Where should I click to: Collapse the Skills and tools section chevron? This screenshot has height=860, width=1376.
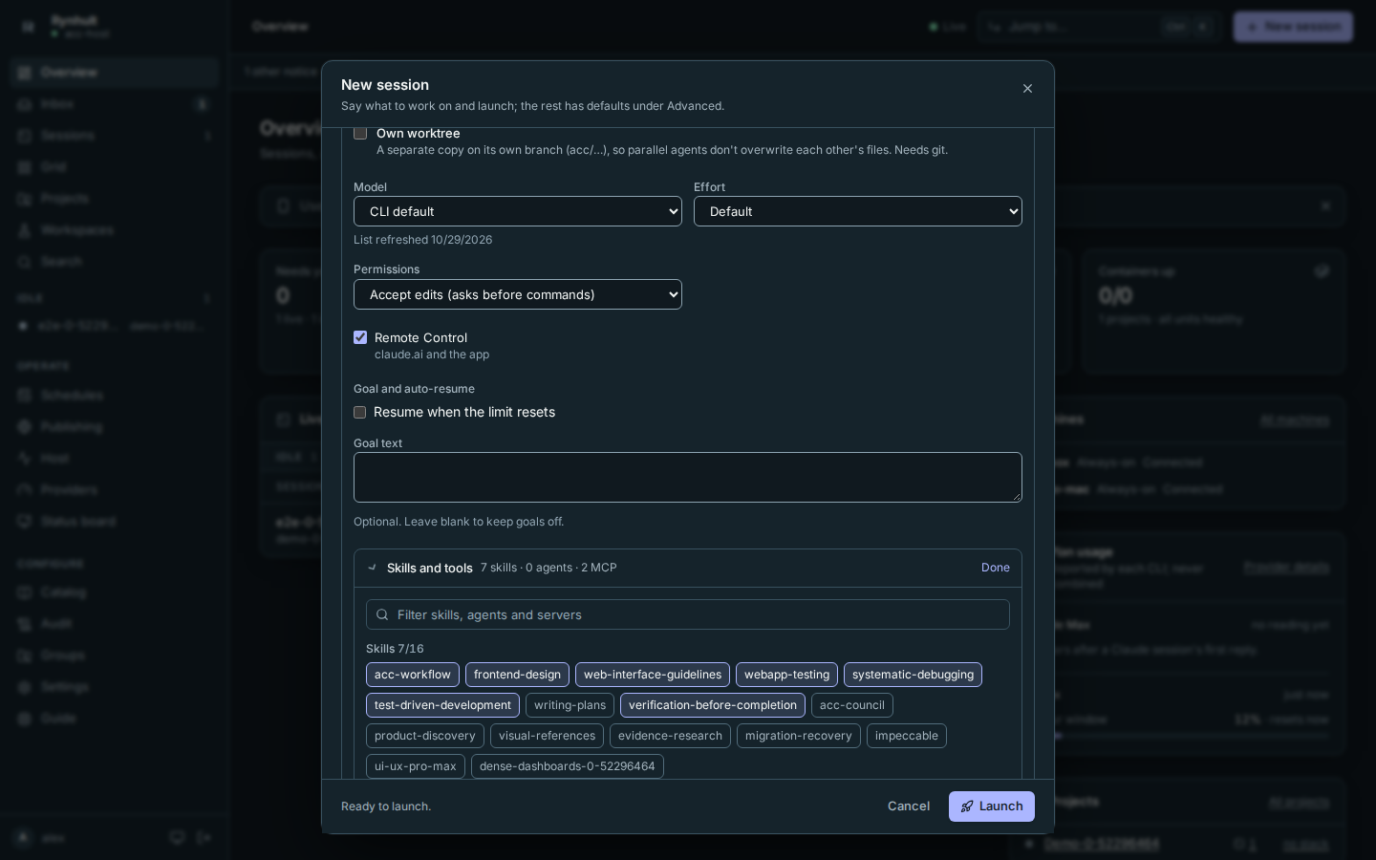[x=373, y=568]
